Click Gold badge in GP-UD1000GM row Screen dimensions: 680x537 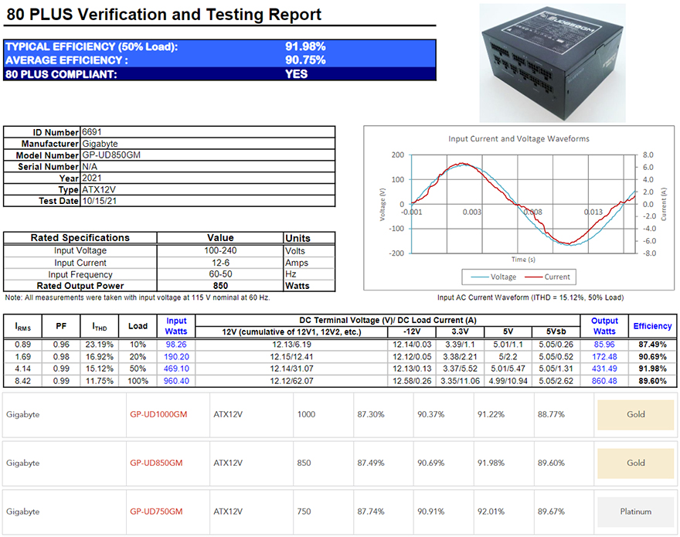635,414
